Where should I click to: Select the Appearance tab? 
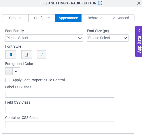tap(68, 18)
